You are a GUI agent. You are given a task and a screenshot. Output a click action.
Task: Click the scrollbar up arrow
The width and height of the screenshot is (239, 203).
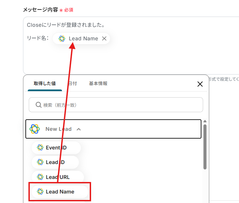click(205, 121)
